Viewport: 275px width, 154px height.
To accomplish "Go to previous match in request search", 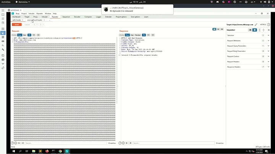I will (x=19, y=143).
